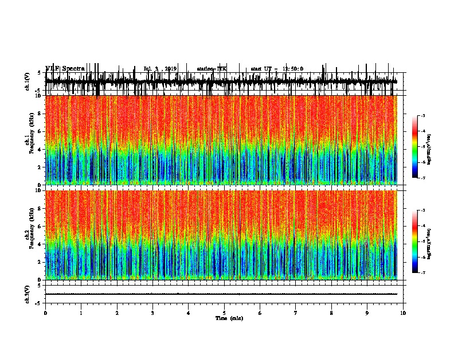Screen dimensions: 454x351
Task: Click the ch.1 waveform panel
Action: click(224, 81)
